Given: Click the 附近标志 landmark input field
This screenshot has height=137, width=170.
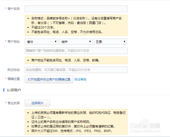Looking at the screenshot, I should (x=76, y=70).
